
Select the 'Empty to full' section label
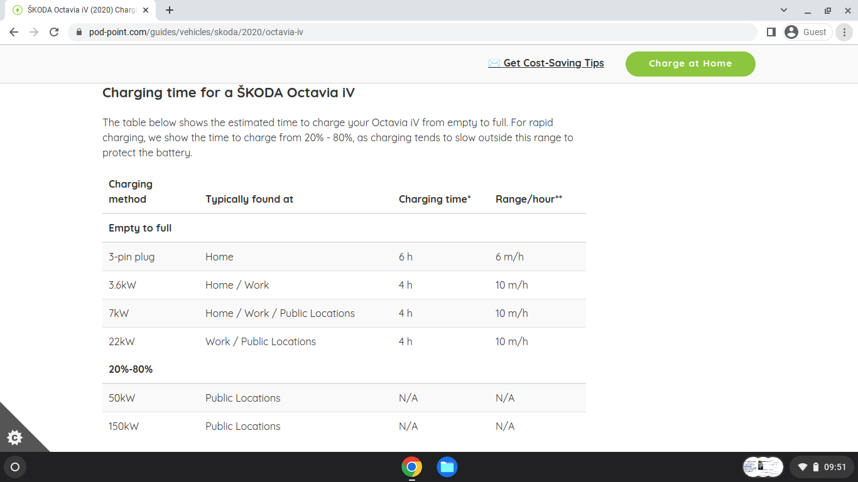(140, 228)
